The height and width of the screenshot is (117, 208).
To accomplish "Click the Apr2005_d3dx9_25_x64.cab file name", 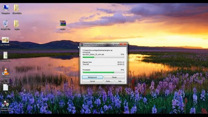I will click(93, 54).
